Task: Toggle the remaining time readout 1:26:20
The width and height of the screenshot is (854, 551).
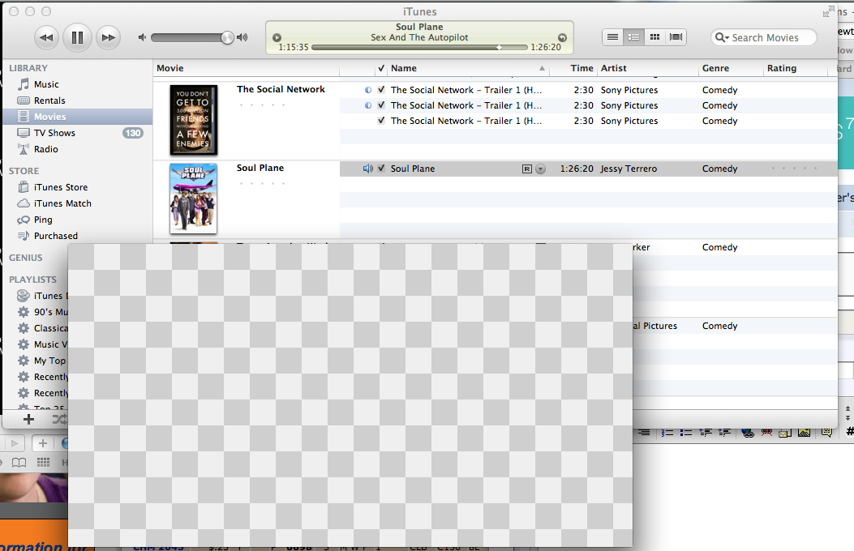Action: 545,47
